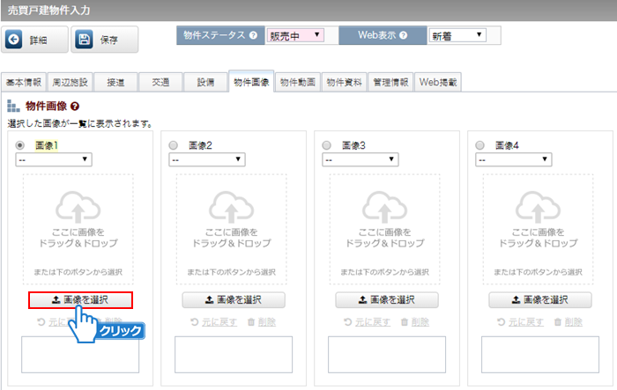Image resolution: width=617 pixels, height=390 pixels.
Task: Click help icon next to 物件ステータス
Action: (x=253, y=35)
